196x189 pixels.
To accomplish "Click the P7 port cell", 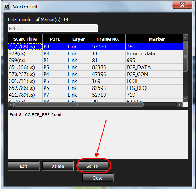I will [55, 95].
